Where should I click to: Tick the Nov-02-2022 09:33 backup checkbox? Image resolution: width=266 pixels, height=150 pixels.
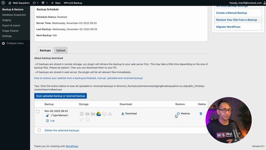point(38,112)
